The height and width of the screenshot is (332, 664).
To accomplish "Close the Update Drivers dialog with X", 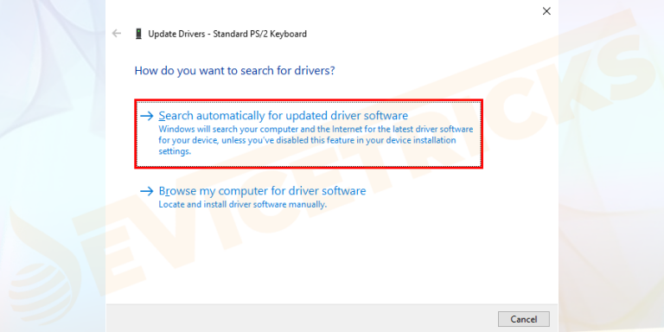I will (546, 11).
